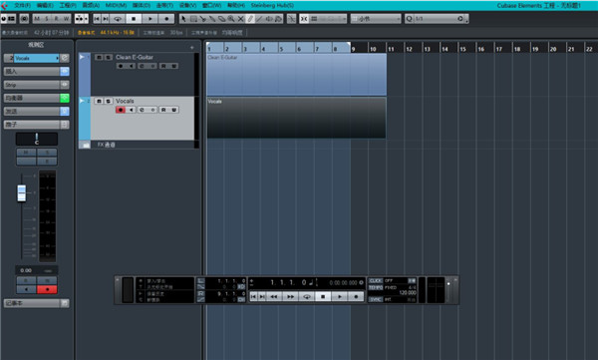Open the quantize preset 1/1 dropdown
Image resolution: width=598 pixels, height=360 pixels.
[437, 19]
